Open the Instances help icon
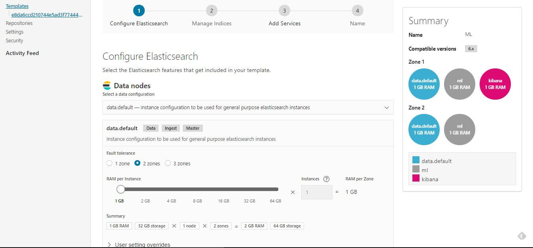The width and height of the screenshot is (533, 248). click(x=326, y=179)
